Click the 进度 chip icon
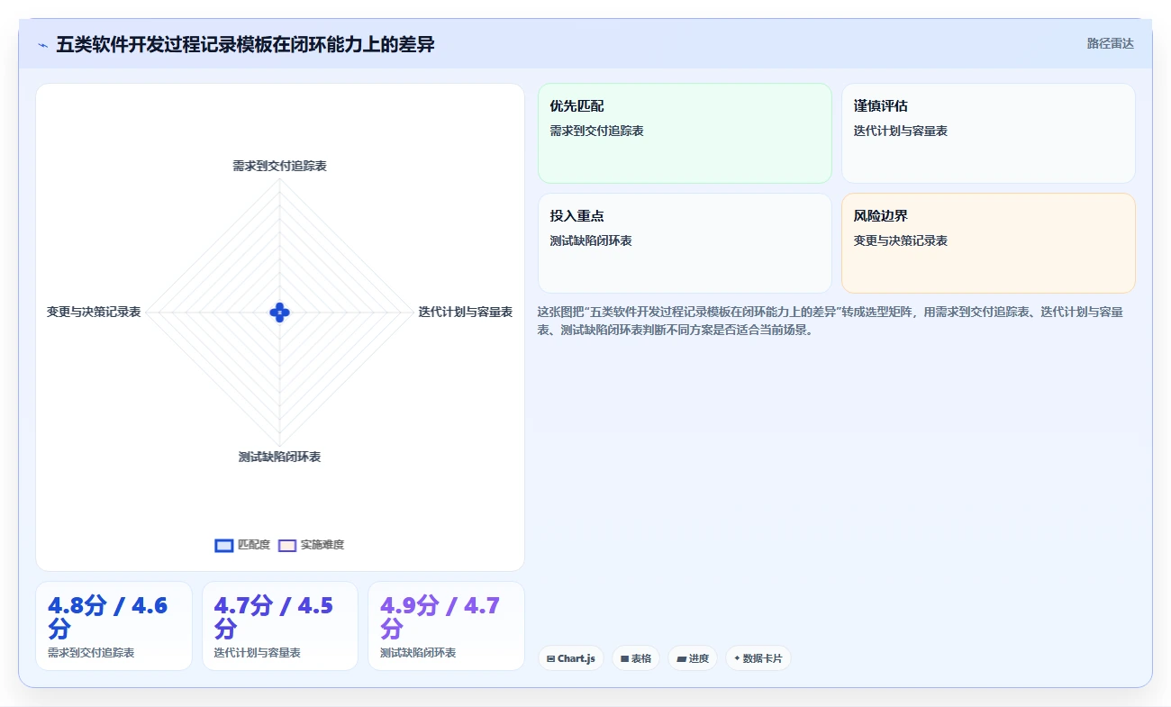The height and width of the screenshot is (707, 1171). point(681,658)
